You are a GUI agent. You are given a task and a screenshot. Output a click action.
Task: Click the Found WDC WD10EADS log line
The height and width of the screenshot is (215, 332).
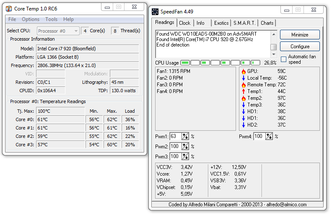click(x=206, y=34)
